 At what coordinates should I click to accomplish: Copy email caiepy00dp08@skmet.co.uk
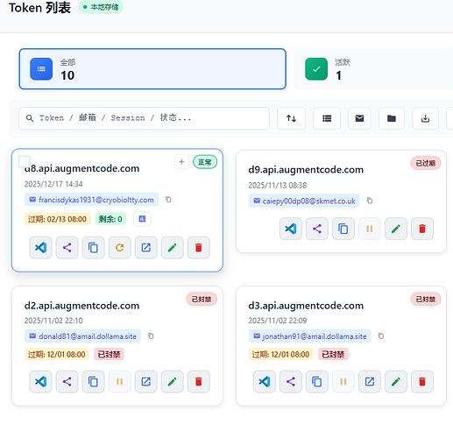click(x=370, y=201)
